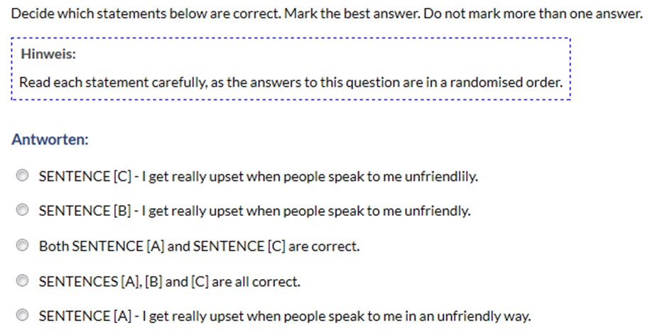The image size is (665, 333).
Task: Click the Hinweis heading
Action: click(x=48, y=54)
